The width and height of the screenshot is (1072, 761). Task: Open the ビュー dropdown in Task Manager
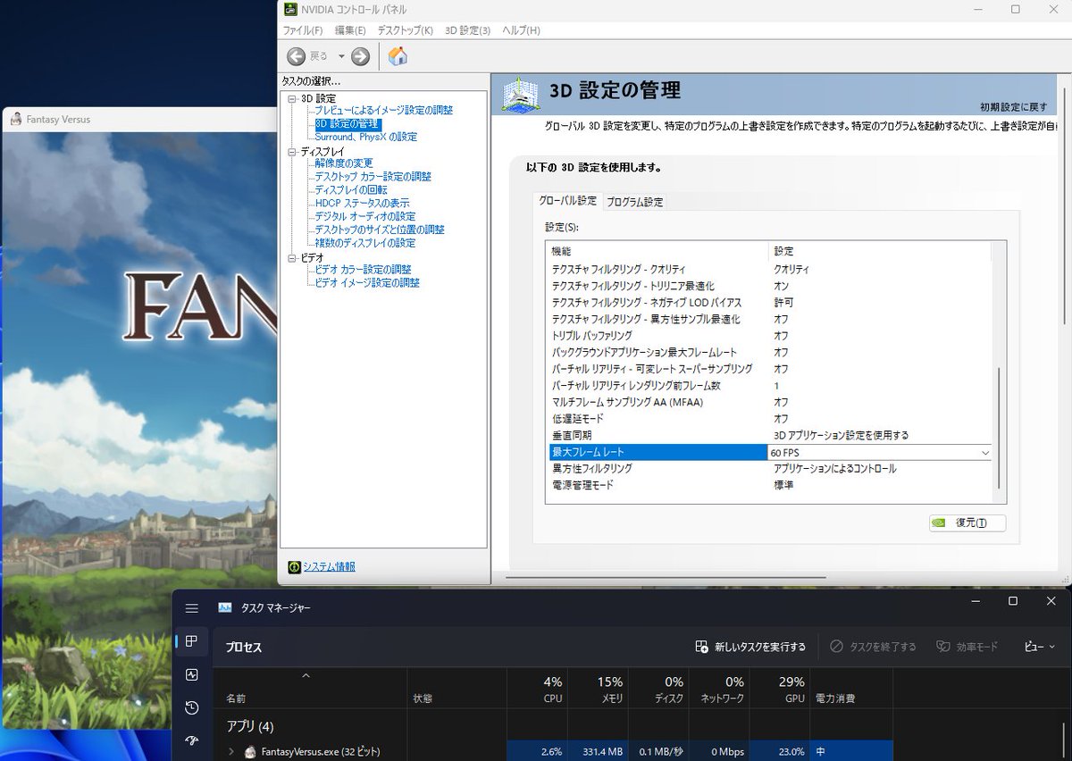point(1039,647)
